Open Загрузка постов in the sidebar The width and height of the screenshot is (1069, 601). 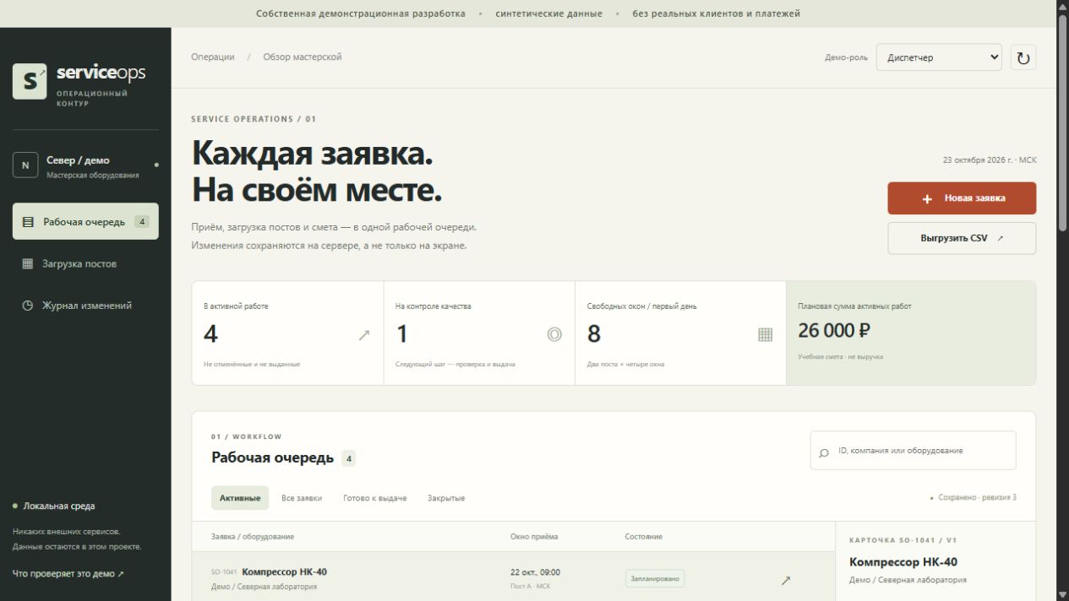85,263
